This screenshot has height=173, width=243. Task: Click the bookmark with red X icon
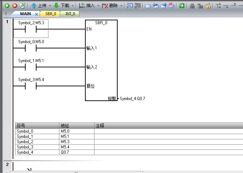[171, 6]
